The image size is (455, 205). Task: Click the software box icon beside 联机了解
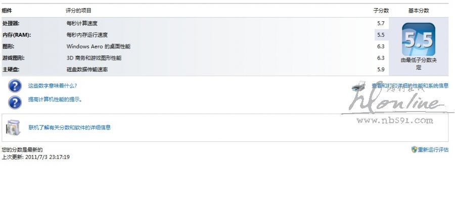(13, 128)
